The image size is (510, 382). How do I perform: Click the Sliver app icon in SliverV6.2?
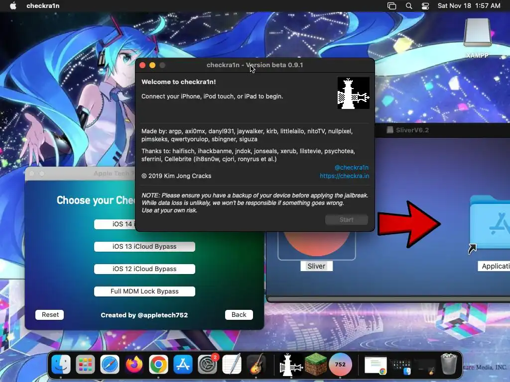pos(316,245)
